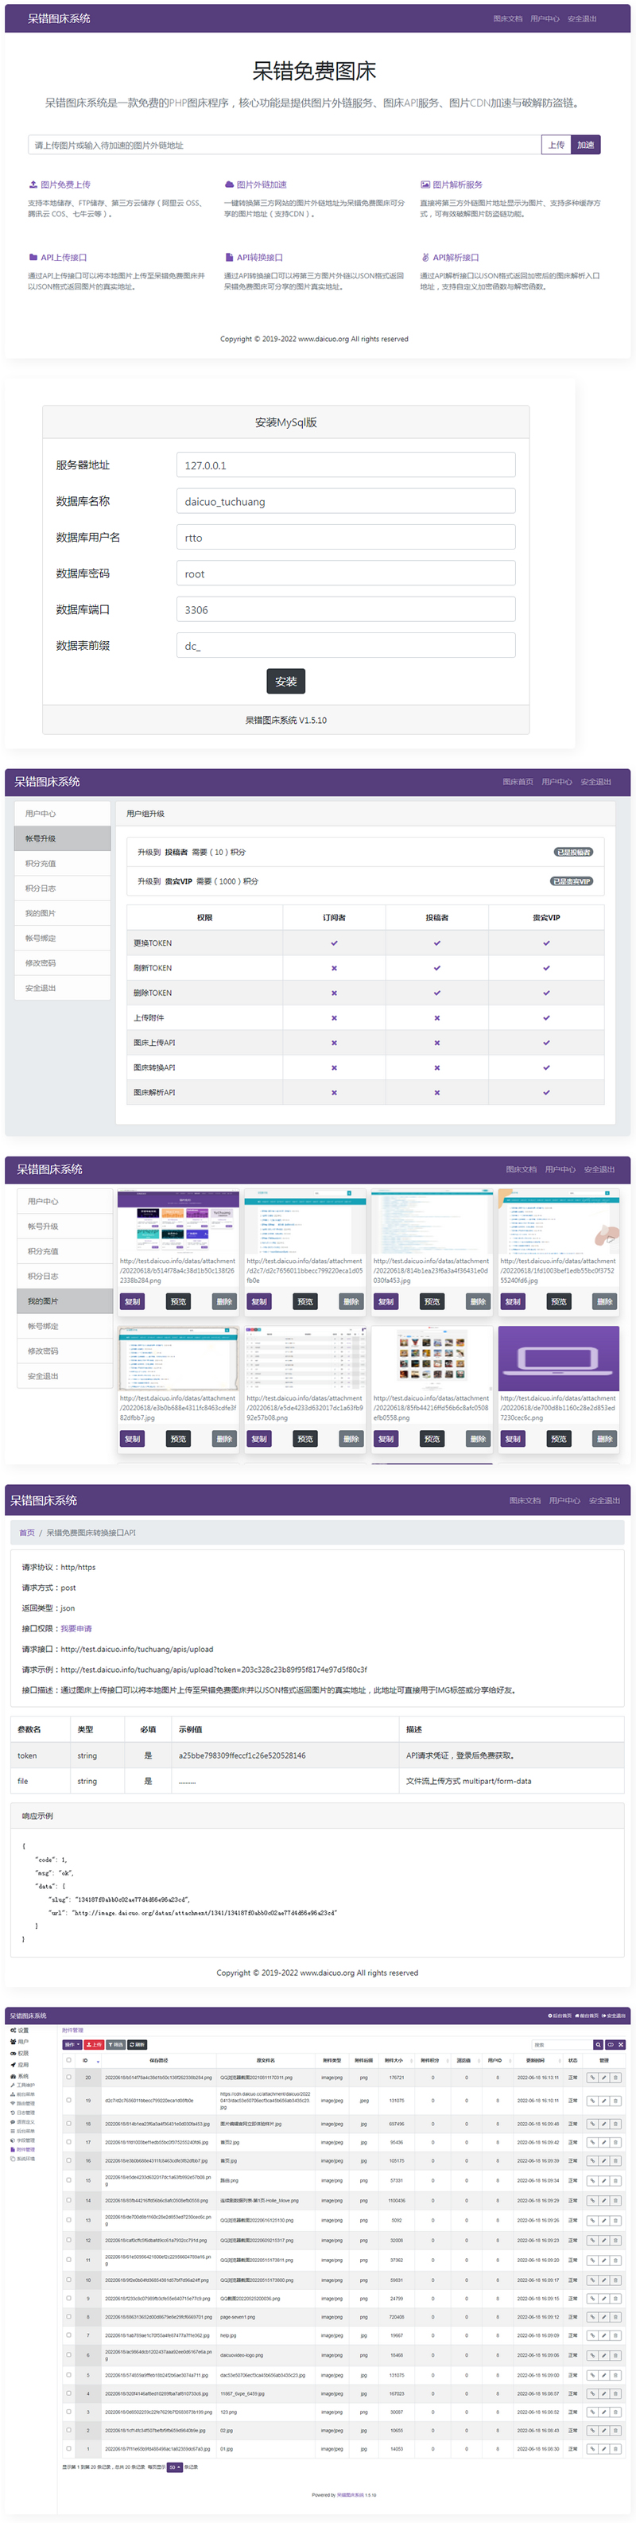Click the search icon in admin toolbar
The width and height of the screenshot is (636, 2523).
point(598,2044)
